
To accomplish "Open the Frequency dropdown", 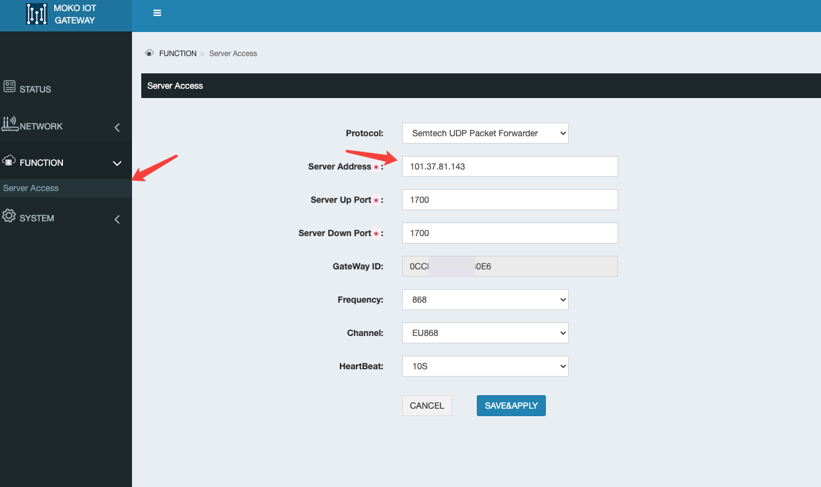I will point(485,300).
